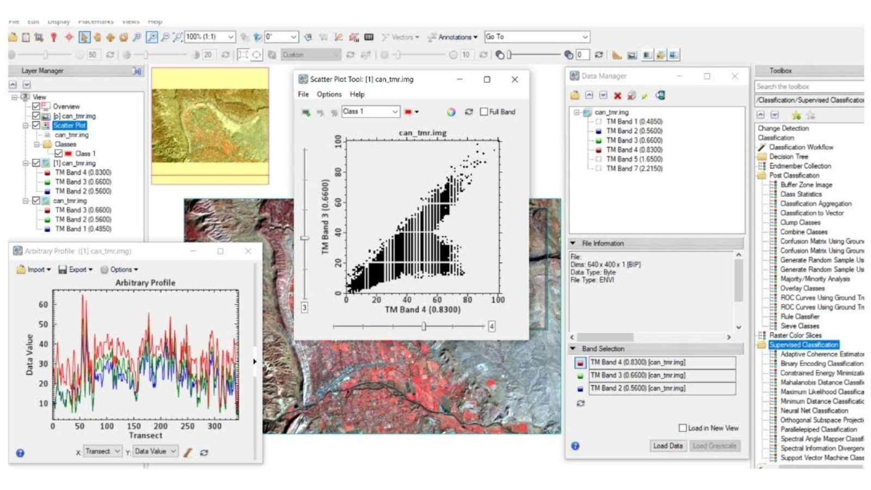This screenshot has height=490, width=871.
Task: Click the zoom-in magnifier in main toolbar
Action: (152, 37)
